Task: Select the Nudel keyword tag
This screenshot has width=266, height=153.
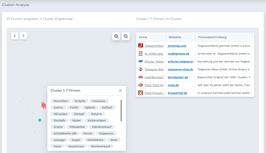Action: tap(76, 120)
